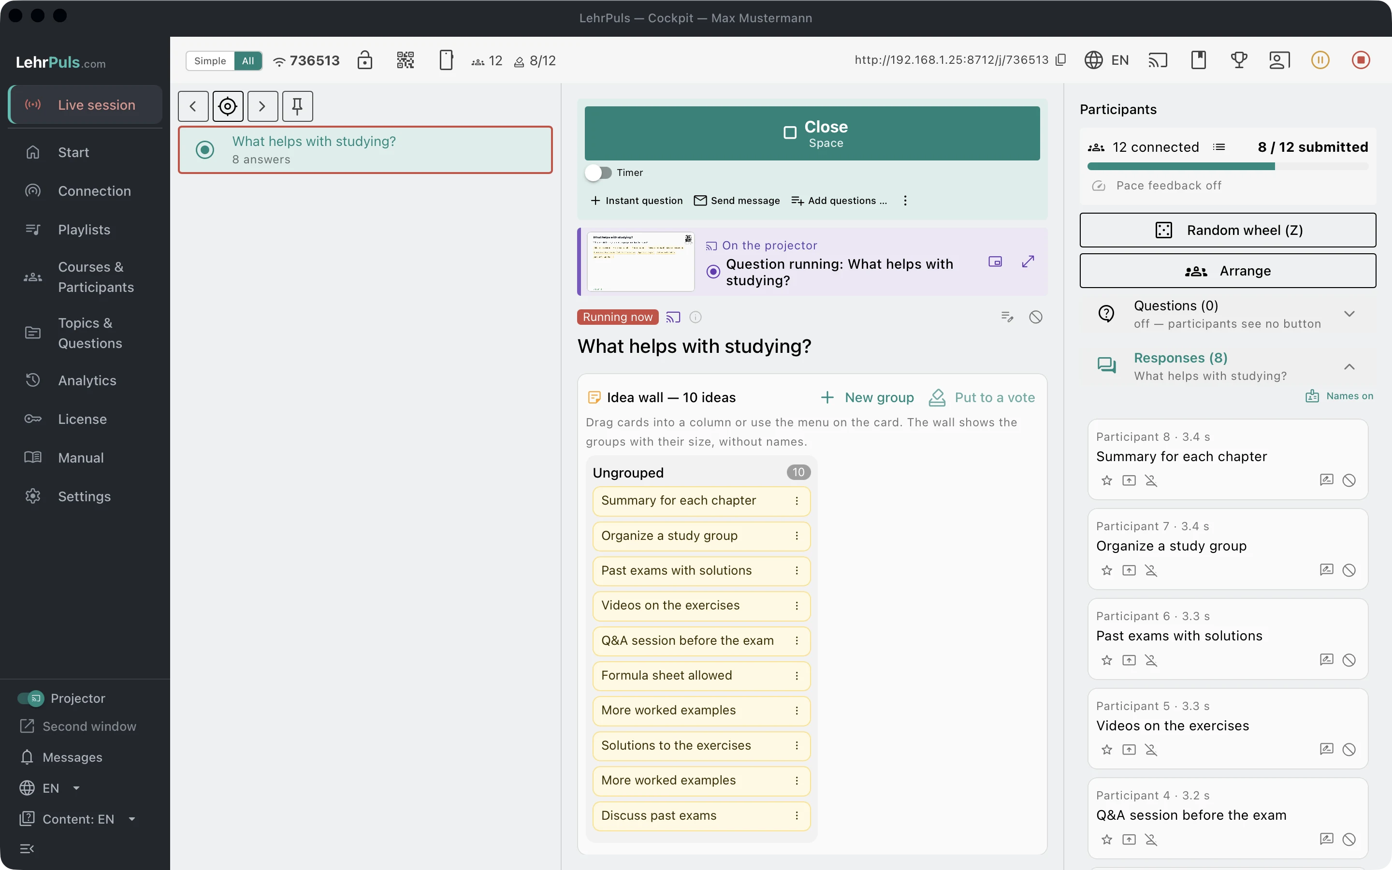Star Participant 8's response

[x=1107, y=480]
